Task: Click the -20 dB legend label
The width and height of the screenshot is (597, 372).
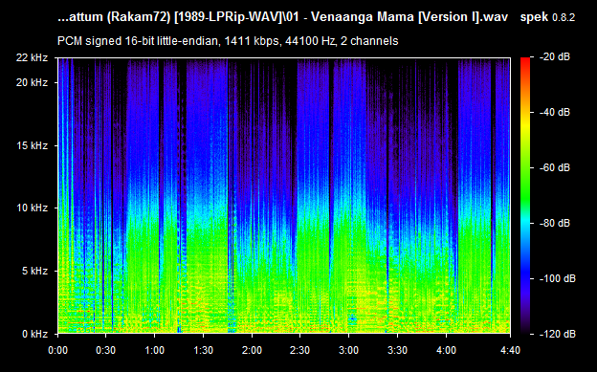Action: [555, 57]
